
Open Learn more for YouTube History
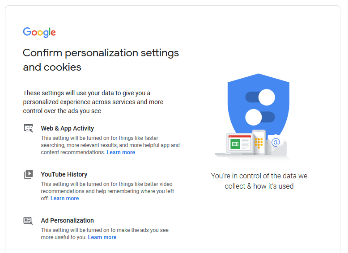[x=64, y=198]
